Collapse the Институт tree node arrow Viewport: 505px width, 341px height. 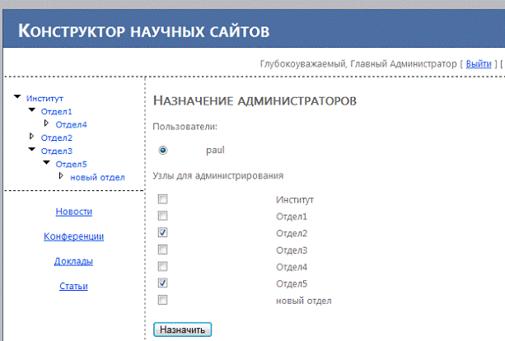[18, 98]
